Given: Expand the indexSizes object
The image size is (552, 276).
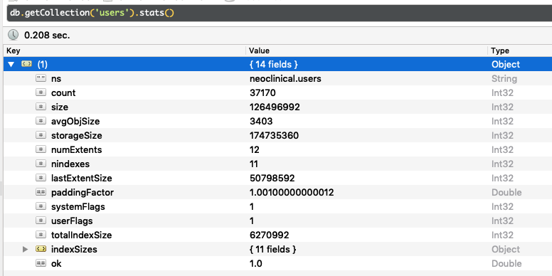Looking at the screenshot, I should click(x=25, y=249).
